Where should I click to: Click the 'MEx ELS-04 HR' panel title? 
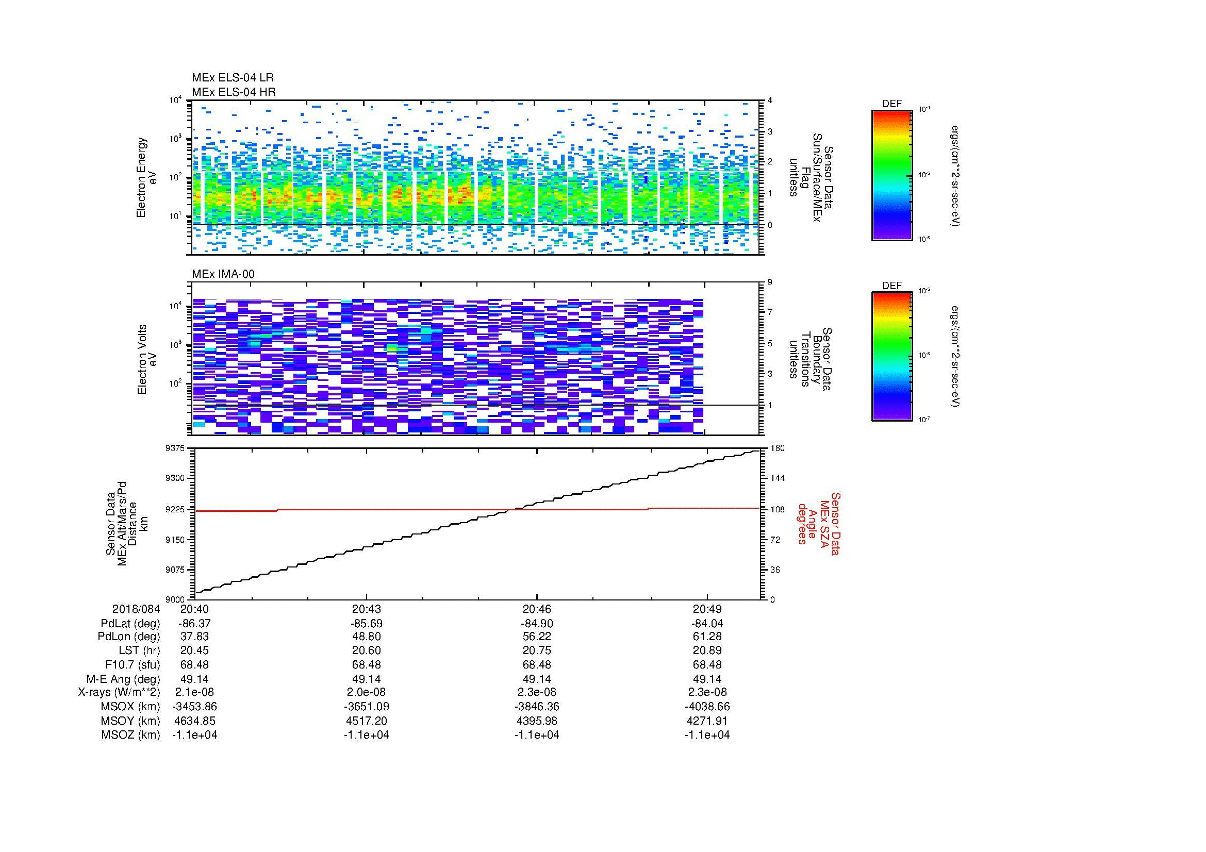point(234,92)
